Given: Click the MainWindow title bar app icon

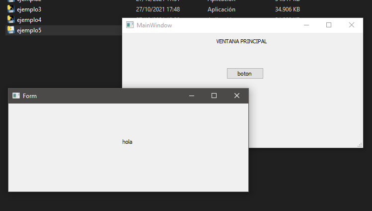Looking at the screenshot, I should pos(130,25).
